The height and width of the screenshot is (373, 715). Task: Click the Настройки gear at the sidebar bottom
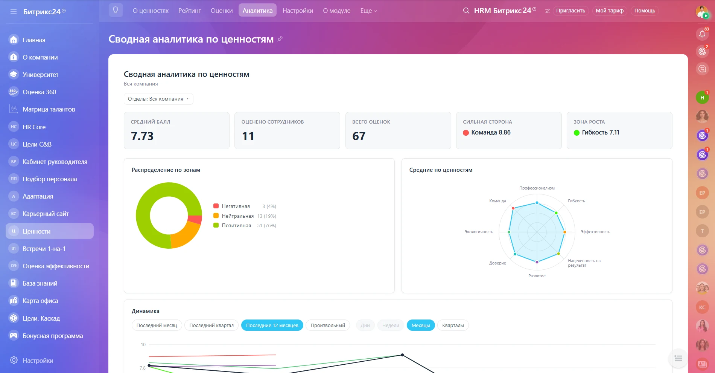click(14, 360)
